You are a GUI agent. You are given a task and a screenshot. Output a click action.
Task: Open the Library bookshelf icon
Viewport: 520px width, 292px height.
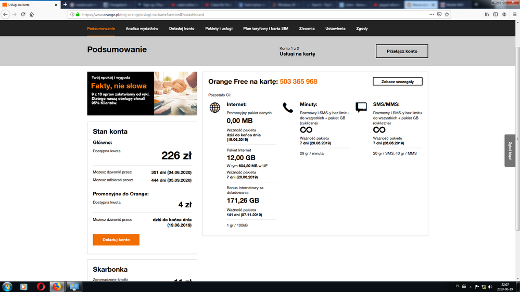(x=487, y=15)
